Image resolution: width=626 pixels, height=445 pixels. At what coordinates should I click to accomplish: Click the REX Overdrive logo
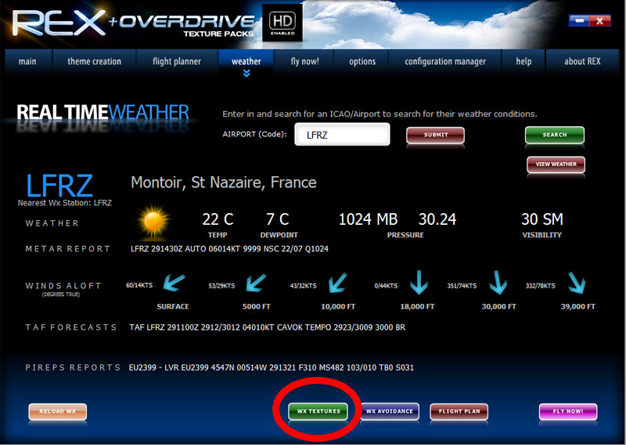134,24
